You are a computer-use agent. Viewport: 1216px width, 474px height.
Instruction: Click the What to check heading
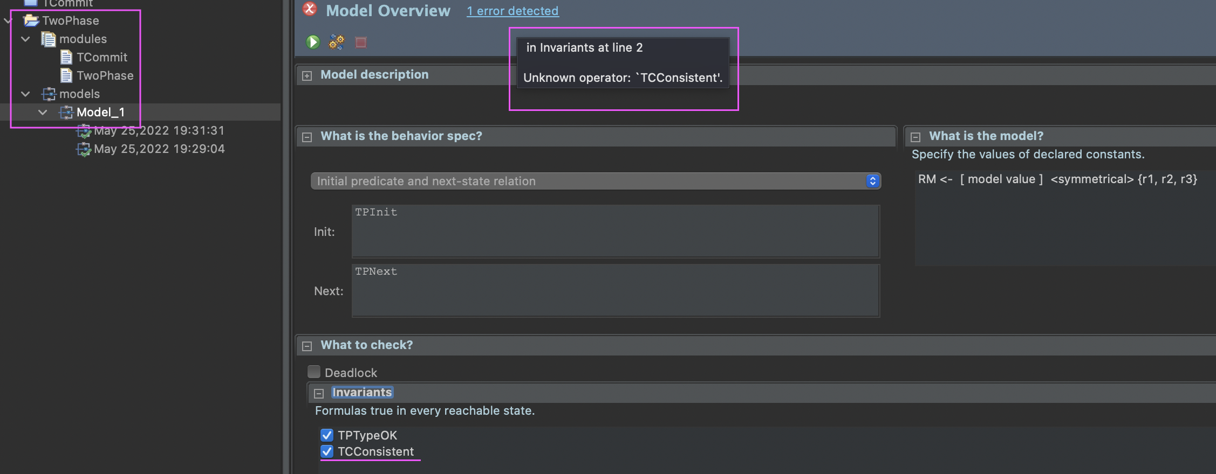[x=367, y=345]
